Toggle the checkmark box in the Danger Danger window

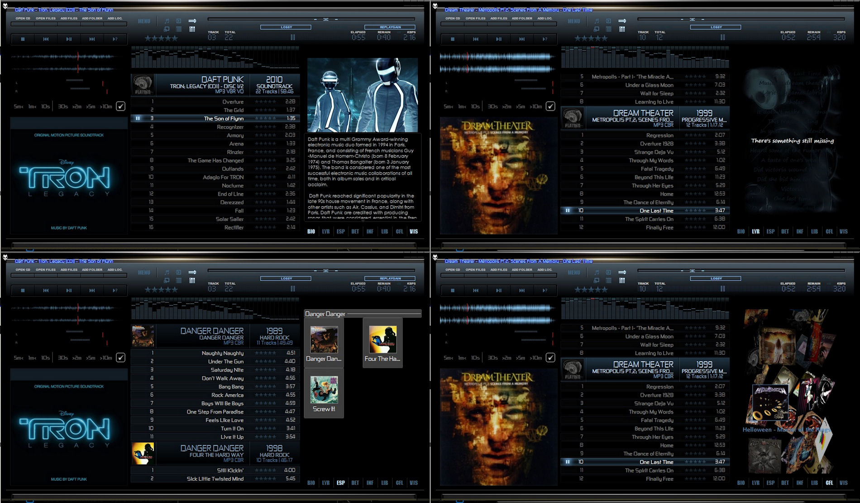pos(120,357)
